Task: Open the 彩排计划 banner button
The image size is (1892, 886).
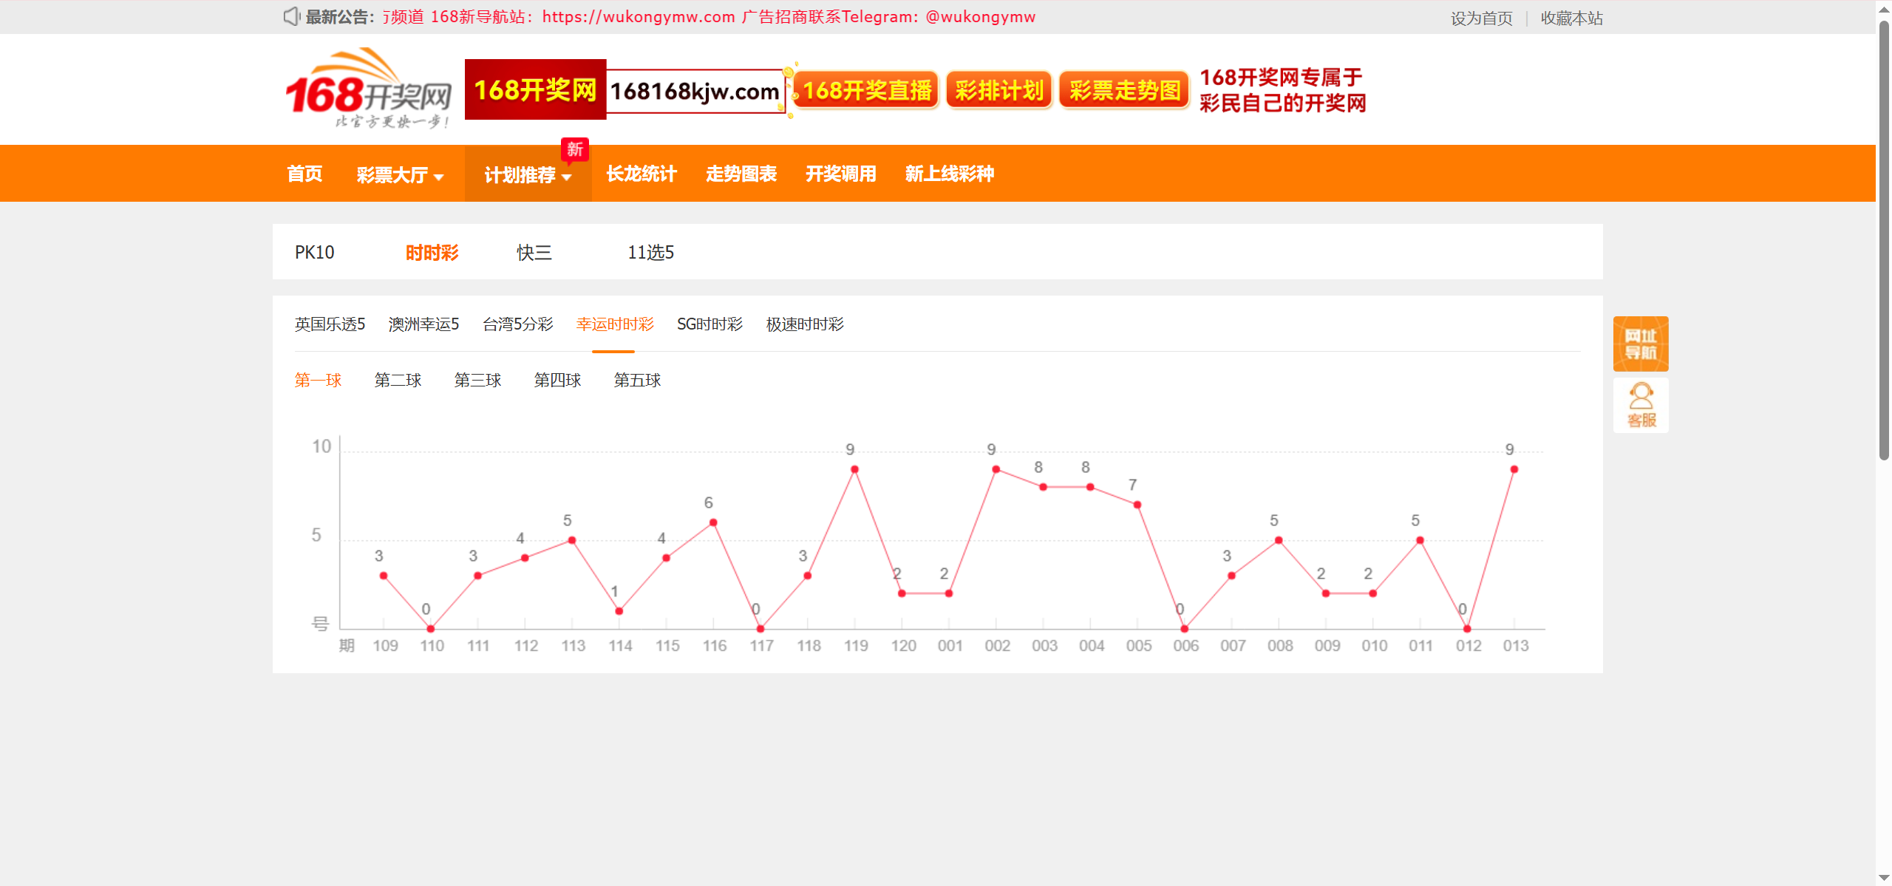Action: pos(998,90)
